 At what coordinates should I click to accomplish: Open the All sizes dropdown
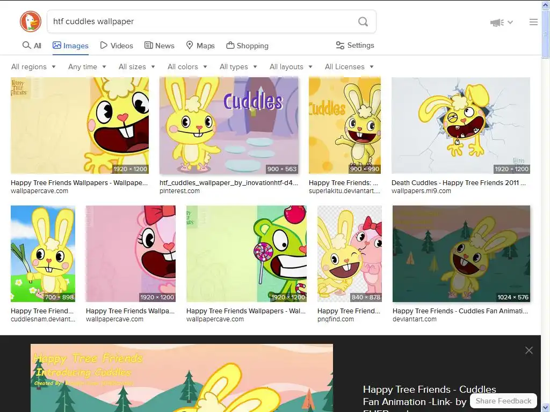tap(137, 67)
